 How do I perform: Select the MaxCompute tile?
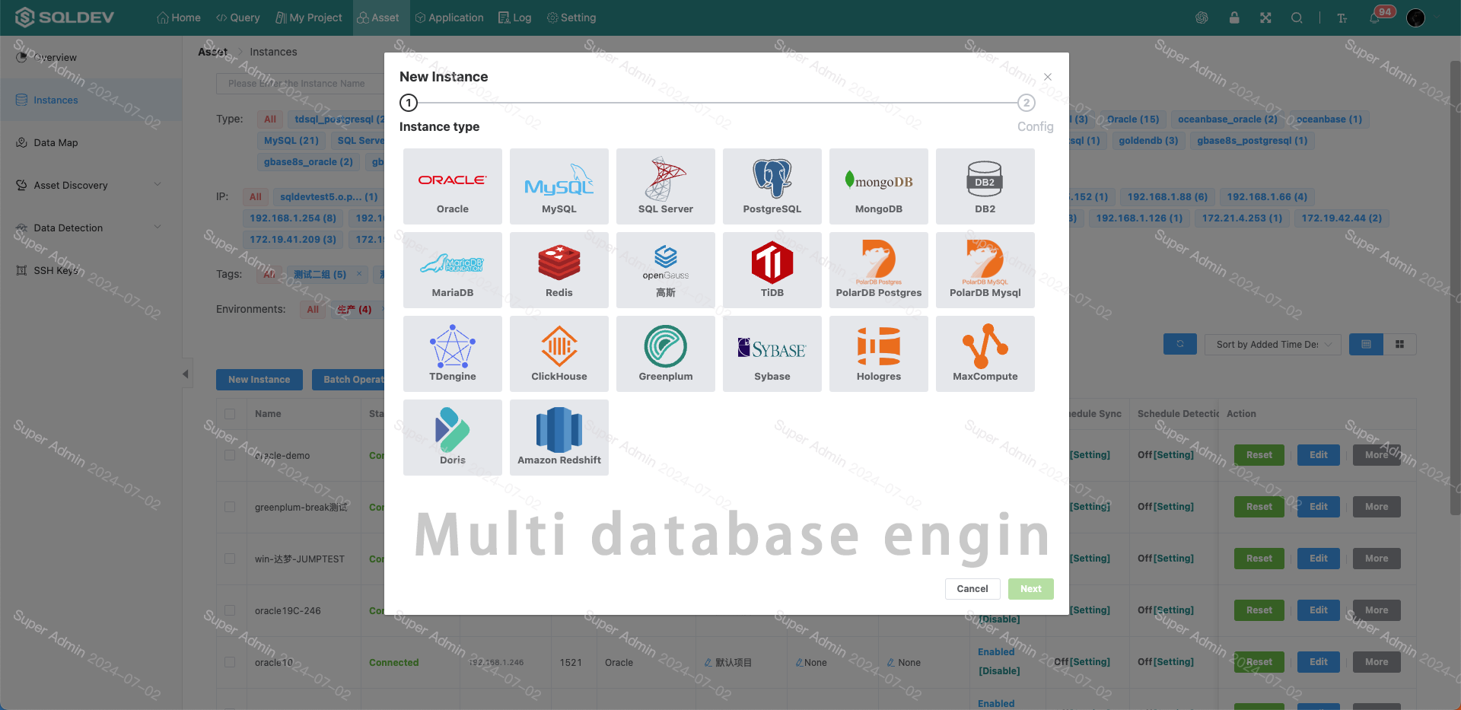point(985,354)
